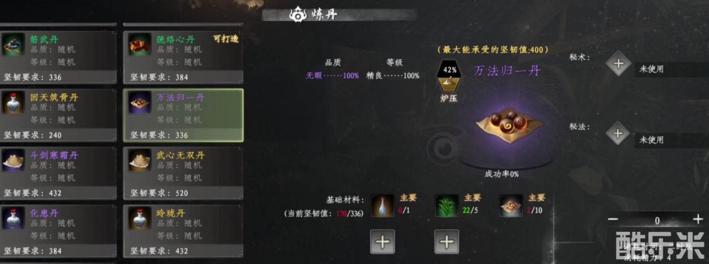Pick the 回天筑骨丹 vase icon
Viewport: 709px width, 264px height.
pyautogui.click(x=13, y=102)
